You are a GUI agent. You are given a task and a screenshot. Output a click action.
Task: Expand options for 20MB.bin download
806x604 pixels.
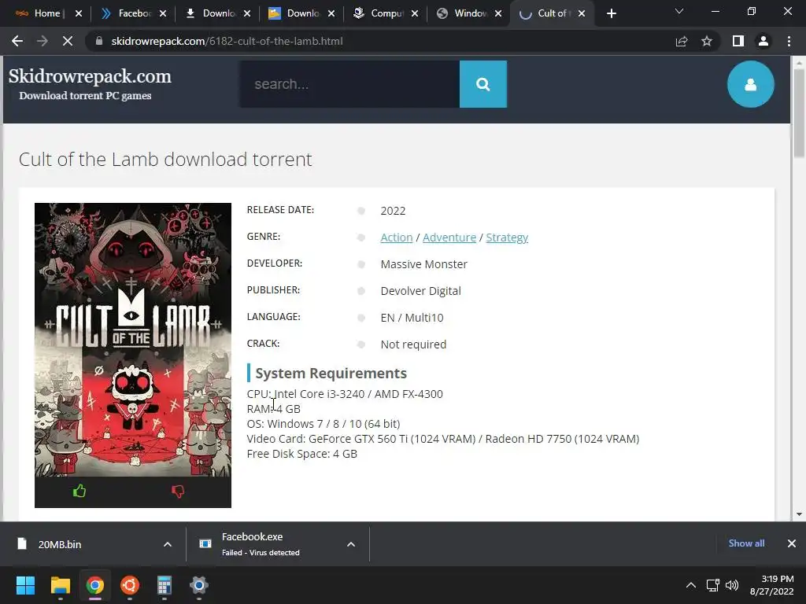(168, 544)
